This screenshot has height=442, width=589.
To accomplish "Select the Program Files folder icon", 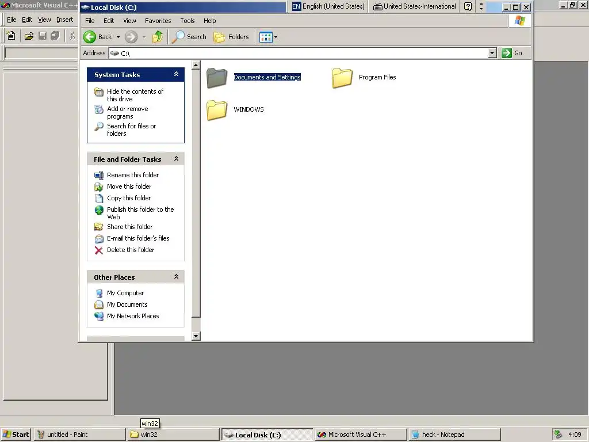I will click(x=342, y=78).
